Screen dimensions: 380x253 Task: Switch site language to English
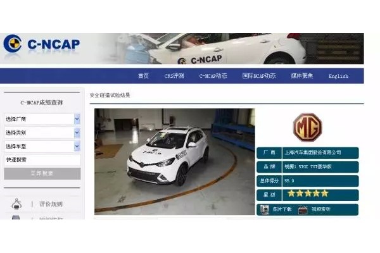click(x=339, y=77)
